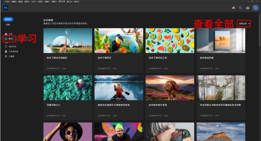Open the user profile avatar

(256, 8)
